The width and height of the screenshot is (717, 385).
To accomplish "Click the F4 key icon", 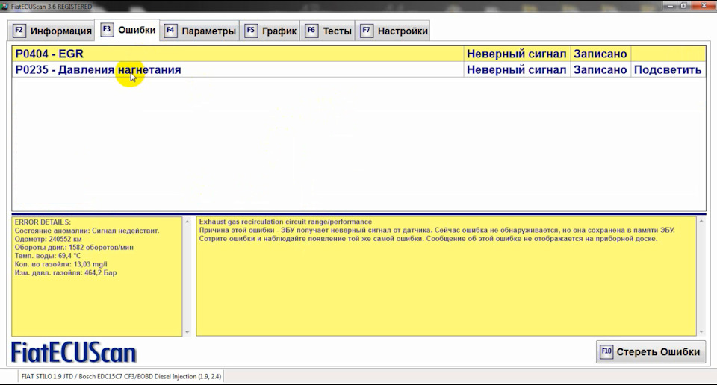I will pyautogui.click(x=170, y=31).
